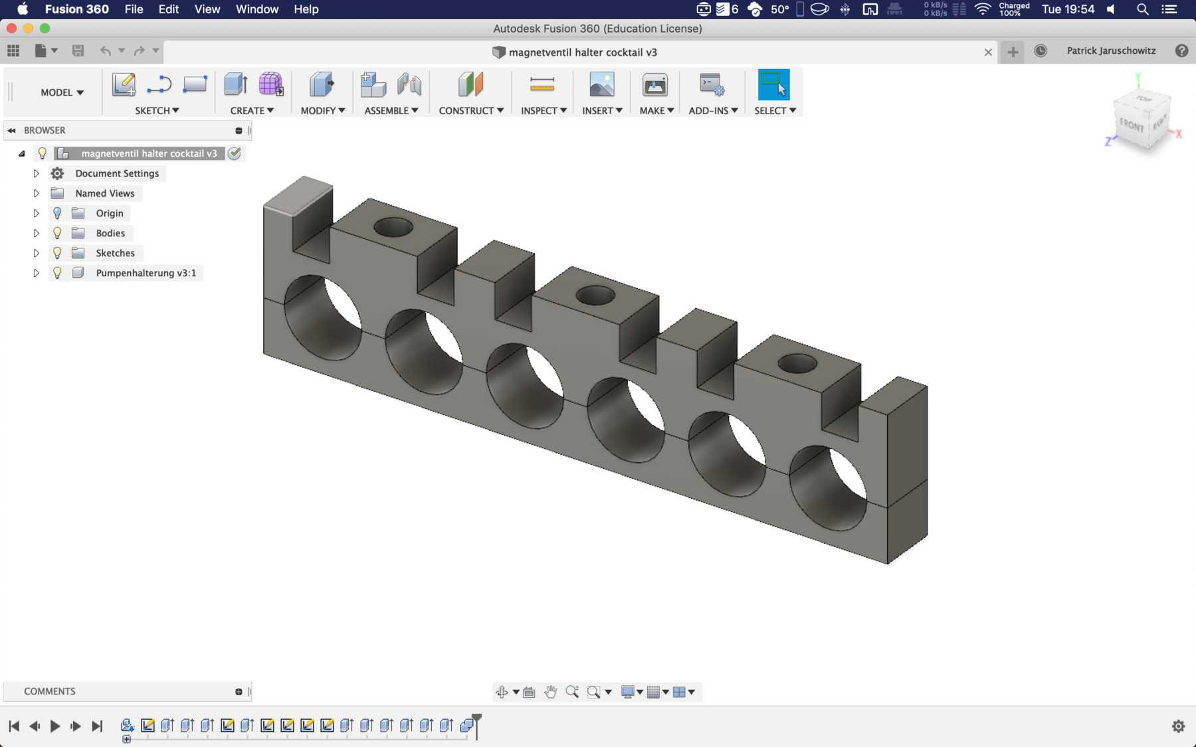The width and height of the screenshot is (1196, 747).
Task: Click the New Component assemble icon
Action: coord(373,85)
